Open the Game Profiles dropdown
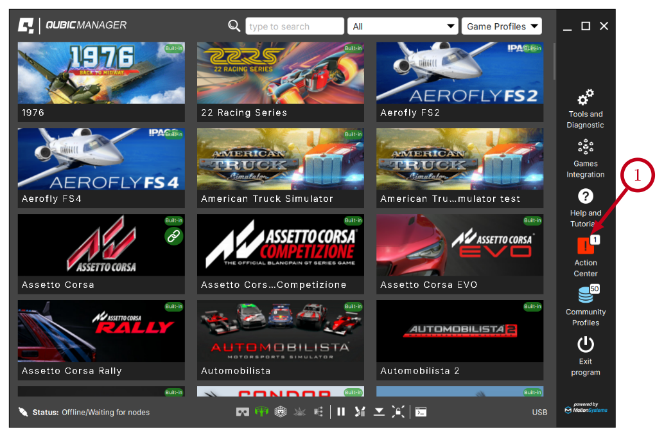The width and height of the screenshot is (664, 437). coord(502,26)
